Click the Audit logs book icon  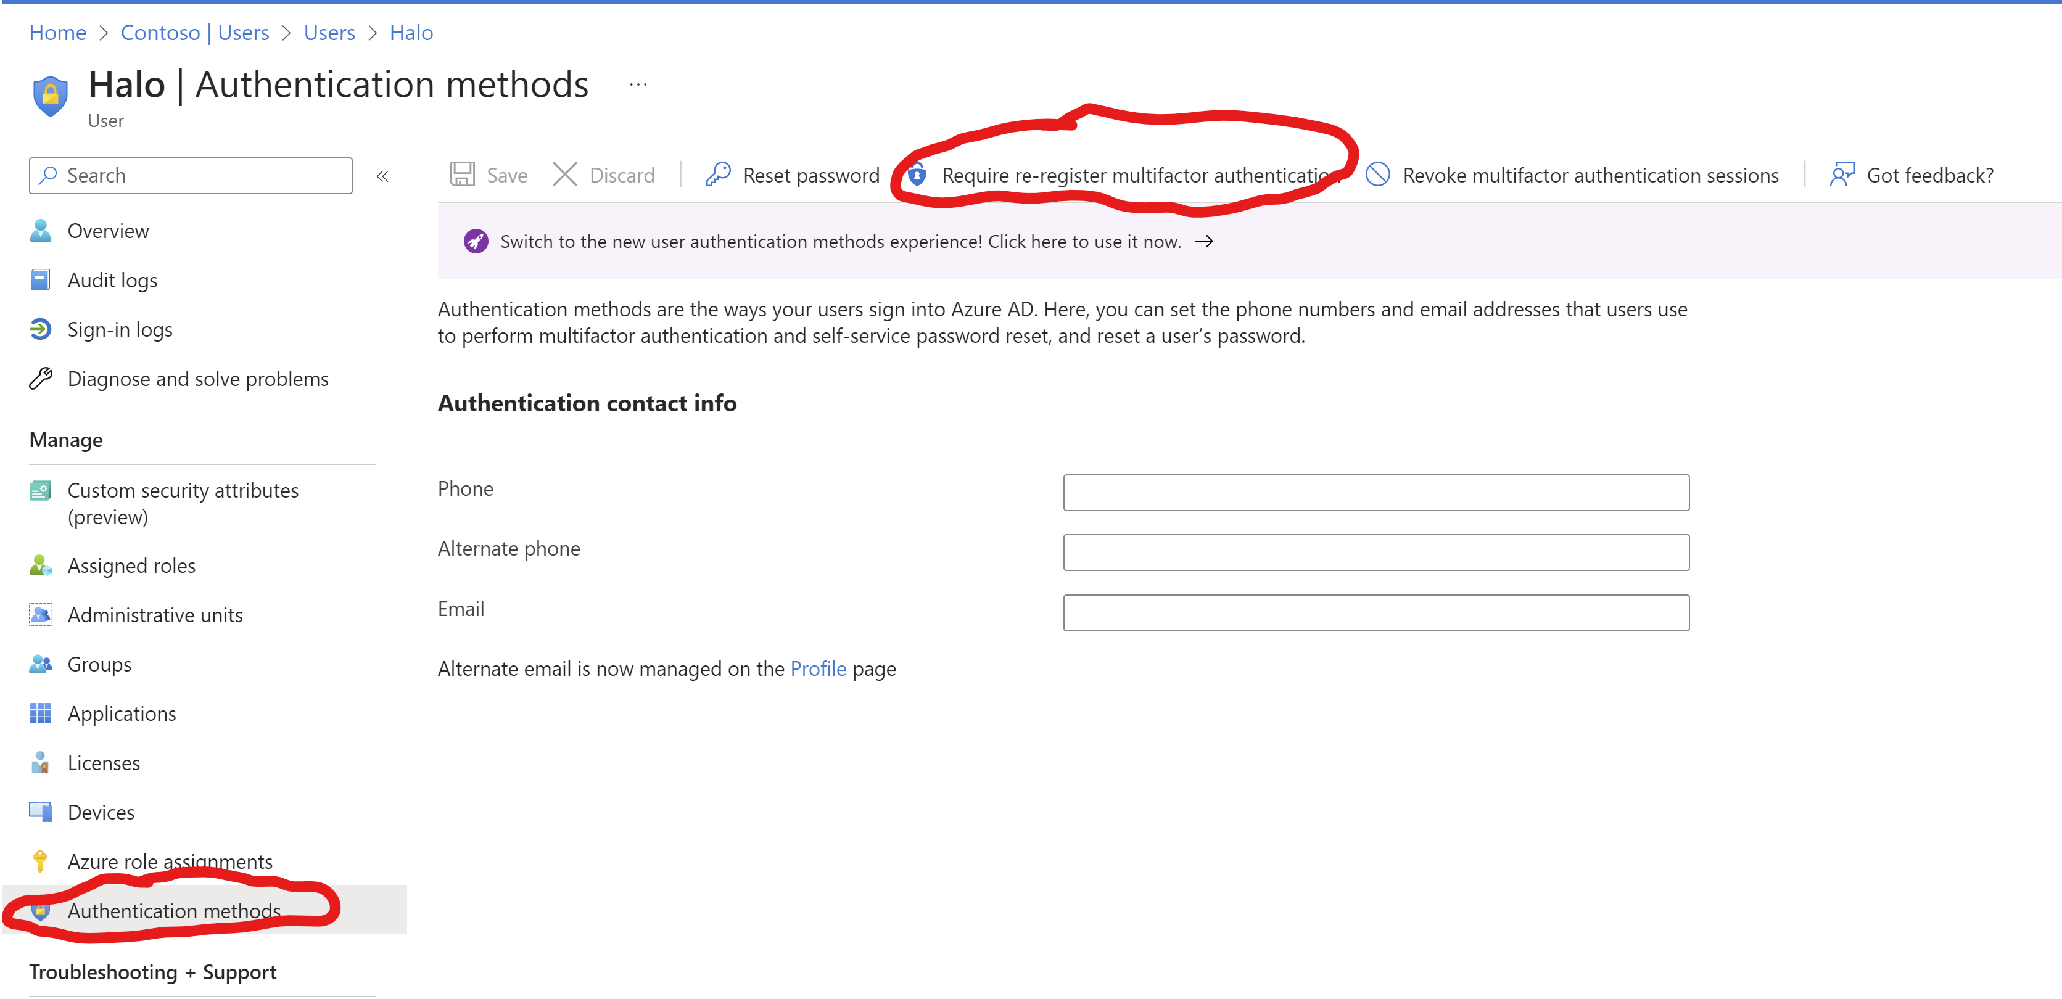coord(41,280)
